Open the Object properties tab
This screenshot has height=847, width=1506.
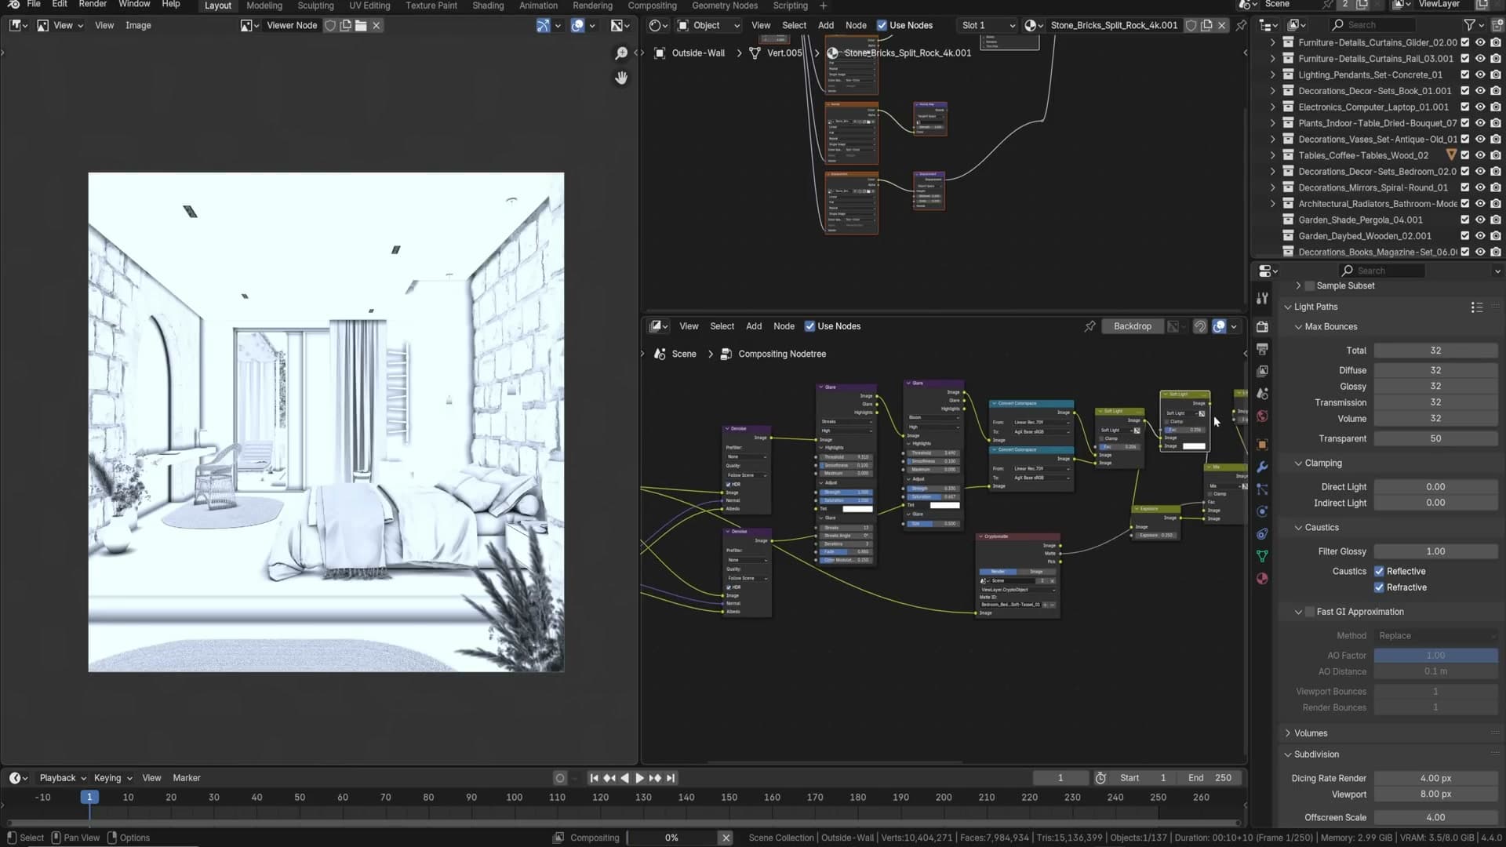point(1262,445)
